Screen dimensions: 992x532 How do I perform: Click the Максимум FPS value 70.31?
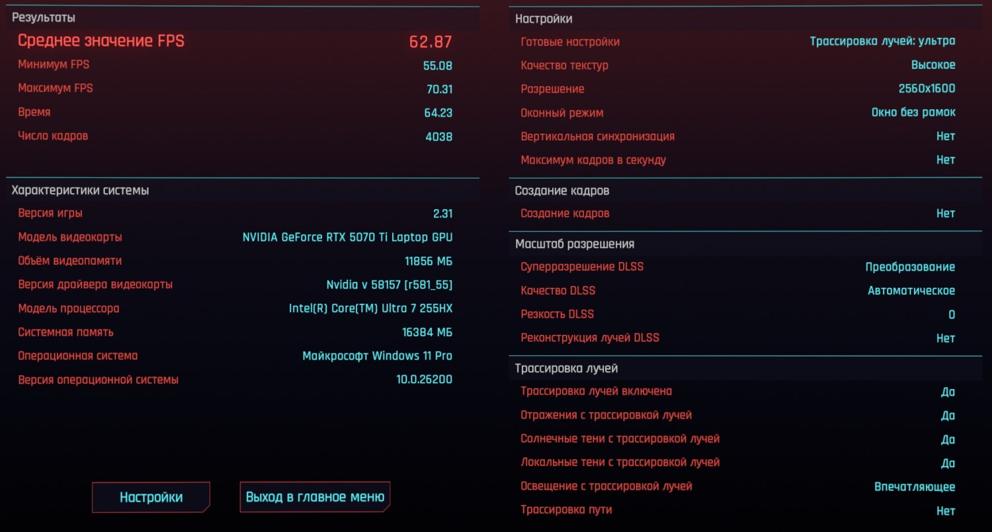tap(439, 89)
